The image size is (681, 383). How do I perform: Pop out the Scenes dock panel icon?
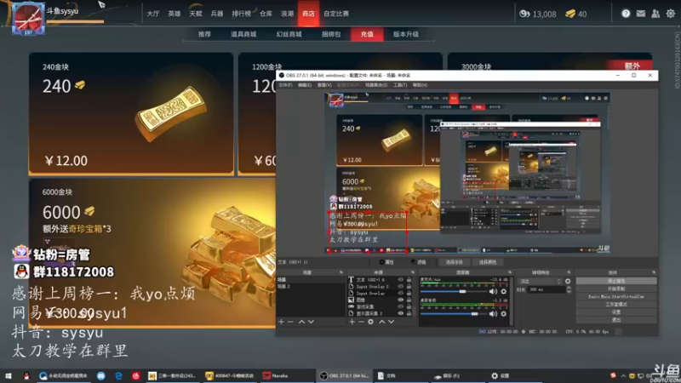click(x=341, y=272)
